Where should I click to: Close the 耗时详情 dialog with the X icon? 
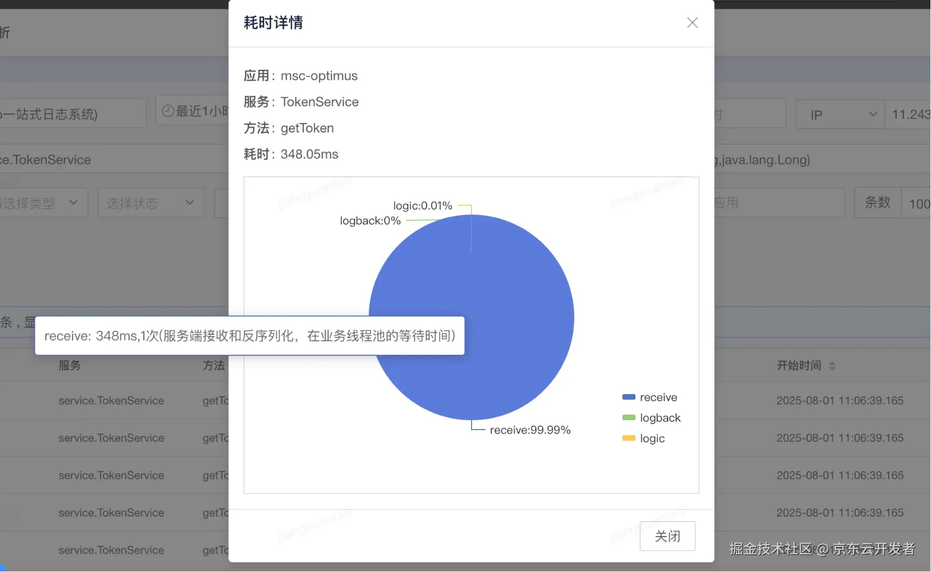click(692, 23)
